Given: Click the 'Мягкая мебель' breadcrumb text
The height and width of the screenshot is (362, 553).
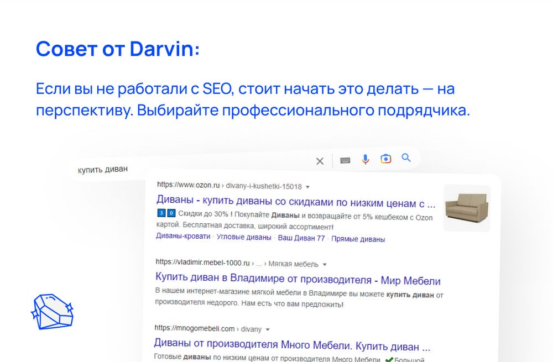Looking at the screenshot, I should [x=294, y=264].
